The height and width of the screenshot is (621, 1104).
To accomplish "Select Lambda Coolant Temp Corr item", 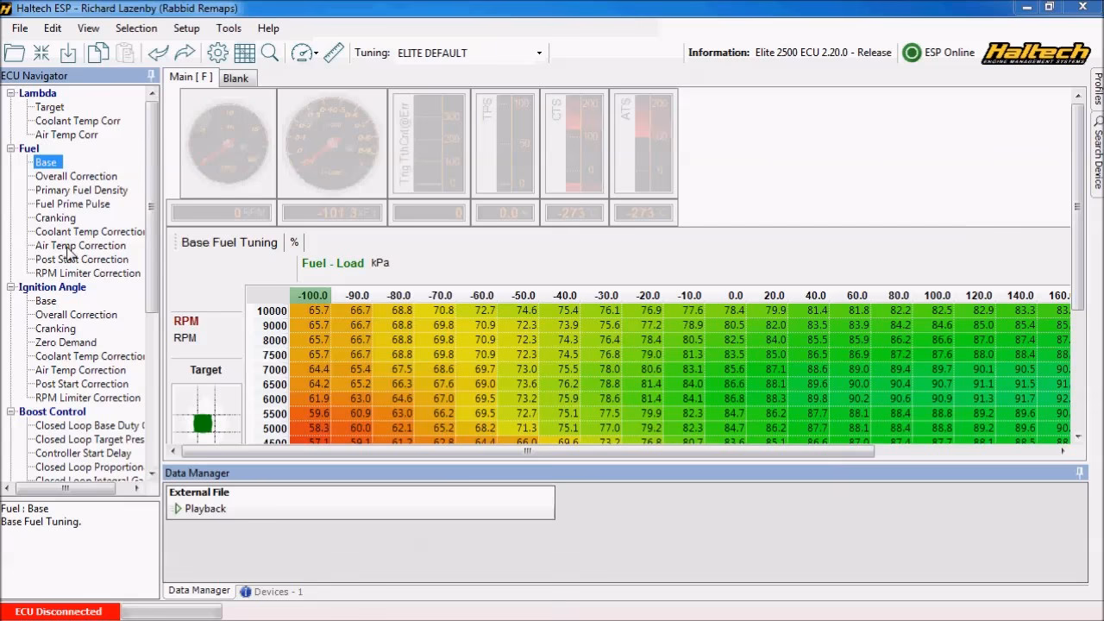I will [78, 121].
